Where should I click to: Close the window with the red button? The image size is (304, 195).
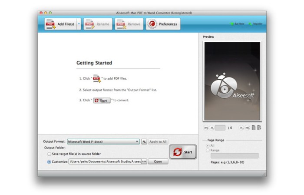(x=41, y=13)
